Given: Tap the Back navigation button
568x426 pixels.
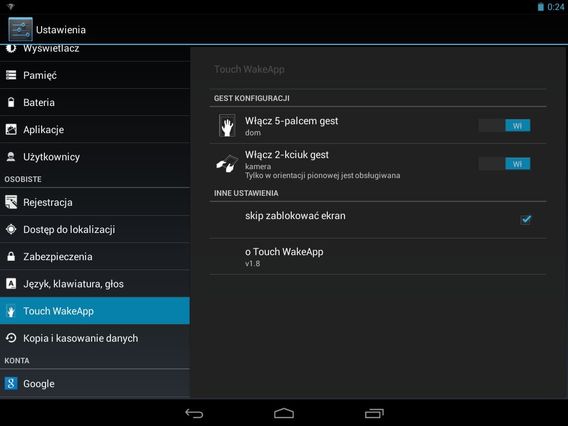Looking at the screenshot, I should tap(194, 413).
